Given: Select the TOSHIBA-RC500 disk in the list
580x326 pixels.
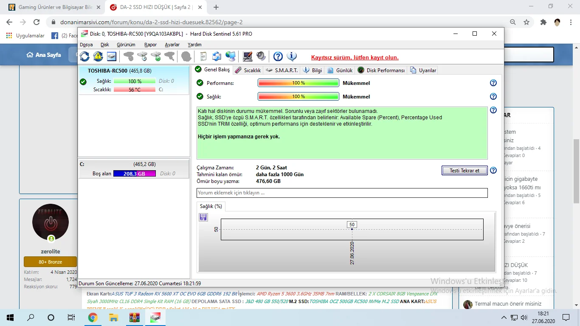Looking at the screenshot, I should tap(134, 80).
